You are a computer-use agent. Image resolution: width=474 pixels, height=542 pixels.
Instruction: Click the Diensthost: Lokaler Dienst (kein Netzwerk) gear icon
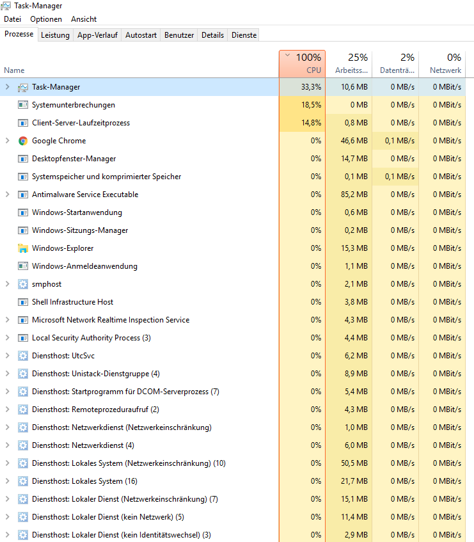23,517
